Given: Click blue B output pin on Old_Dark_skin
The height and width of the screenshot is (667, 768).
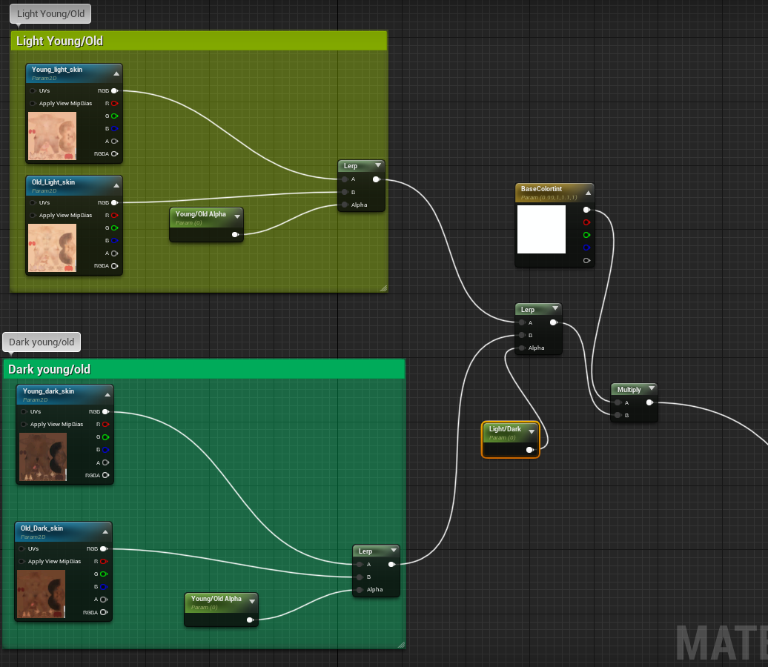Looking at the screenshot, I should click(x=104, y=587).
